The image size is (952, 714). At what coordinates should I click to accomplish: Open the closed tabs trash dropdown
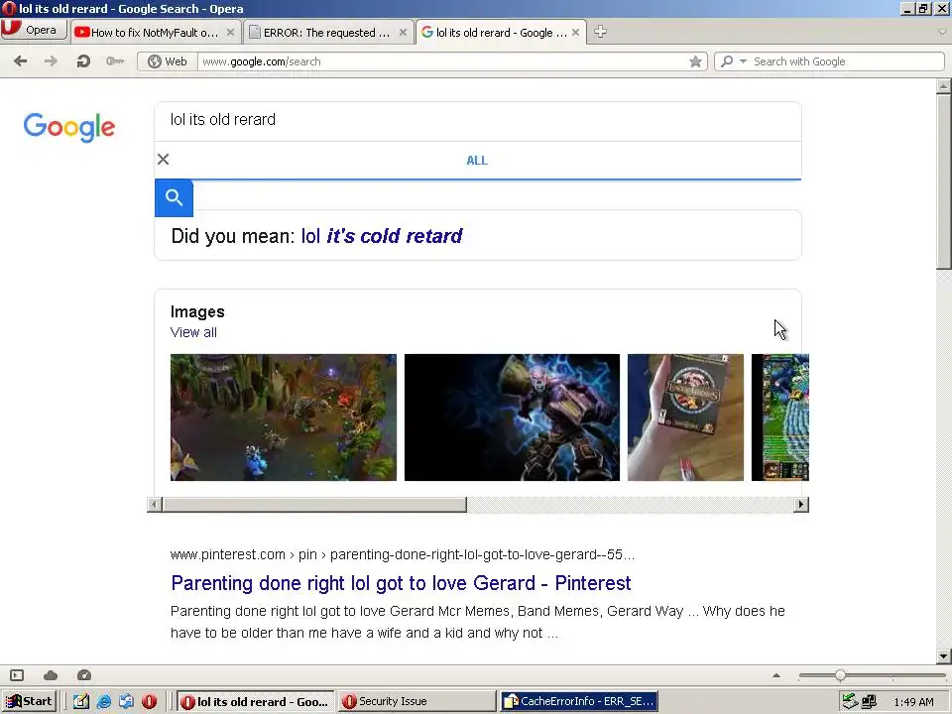coord(942,32)
